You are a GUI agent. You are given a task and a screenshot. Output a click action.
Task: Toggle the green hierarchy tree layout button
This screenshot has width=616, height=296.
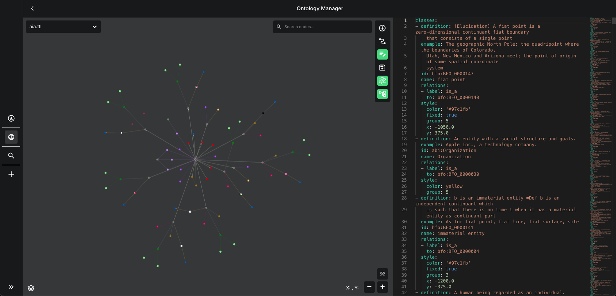tap(382, 94)
